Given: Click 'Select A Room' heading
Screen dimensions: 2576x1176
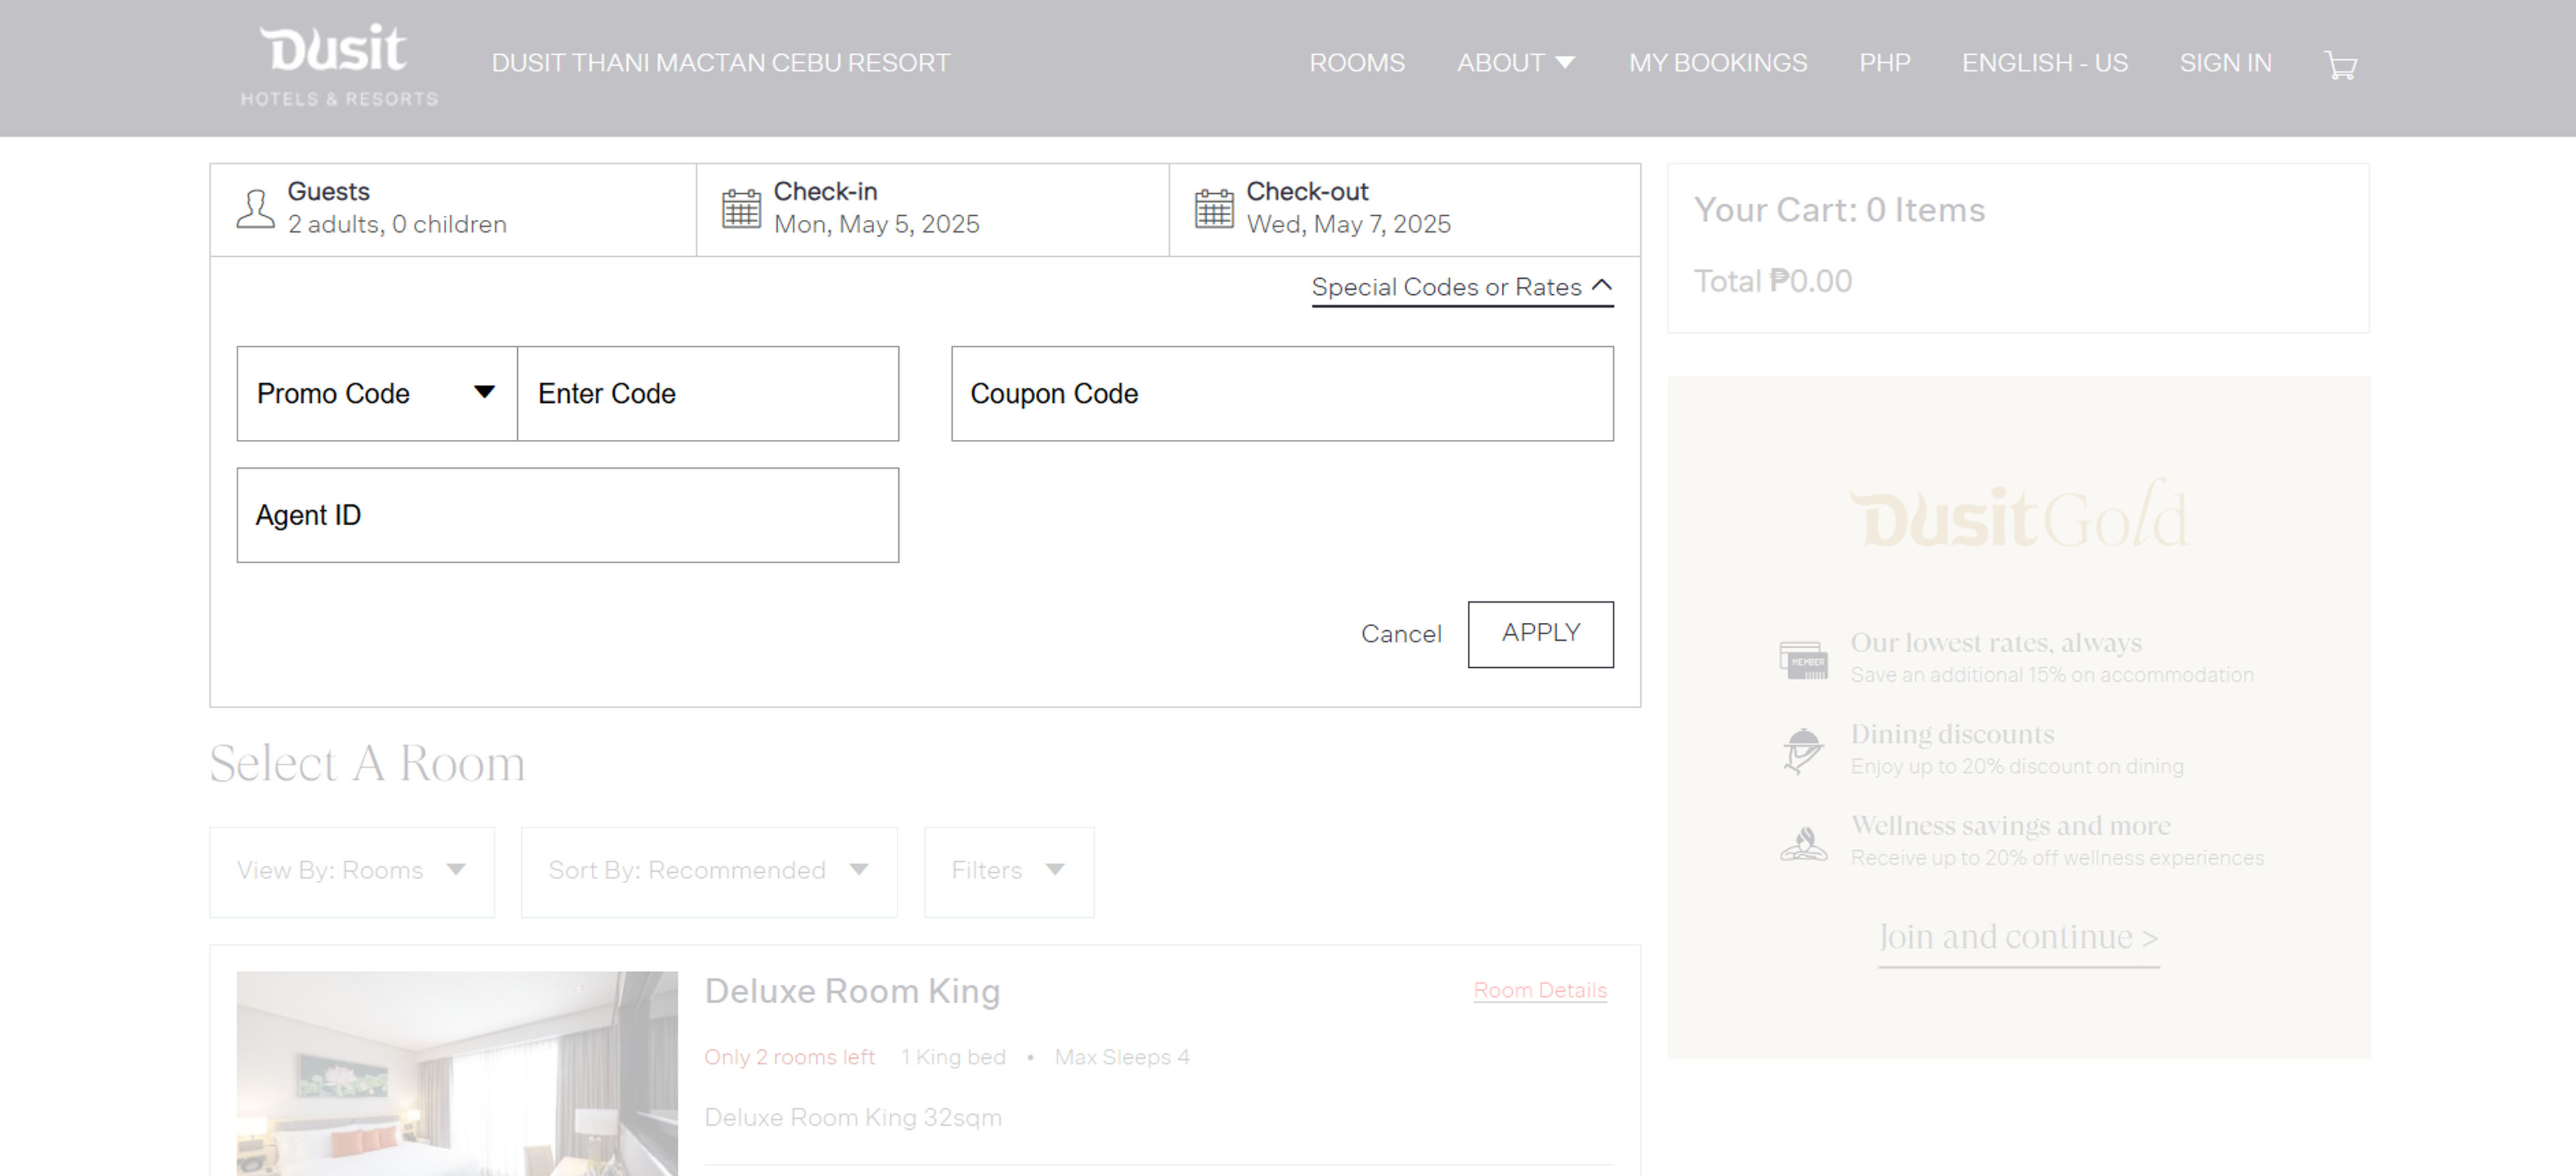Looking at the screenshot, I should click(367, 764).
